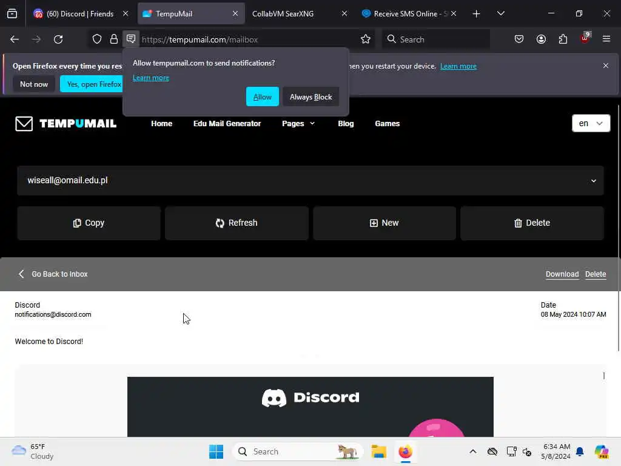The height and width of the screenshot is (466, 621).
Task: Open the notification bell in taskbar
Action: (x=580, y=451)
